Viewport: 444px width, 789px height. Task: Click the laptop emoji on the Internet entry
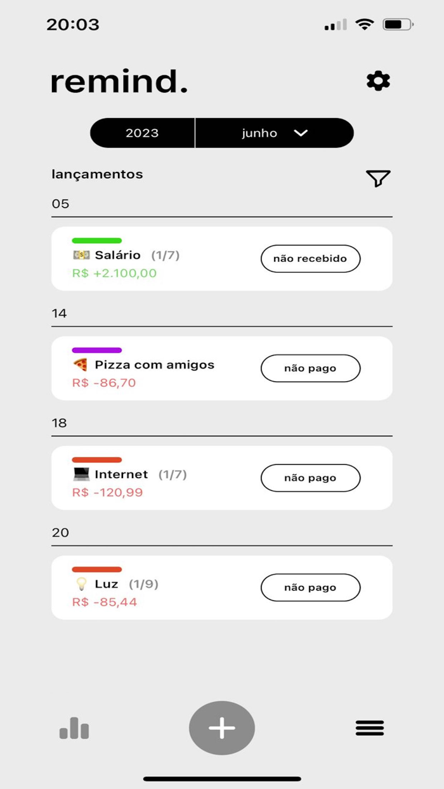tap(81, 474)
